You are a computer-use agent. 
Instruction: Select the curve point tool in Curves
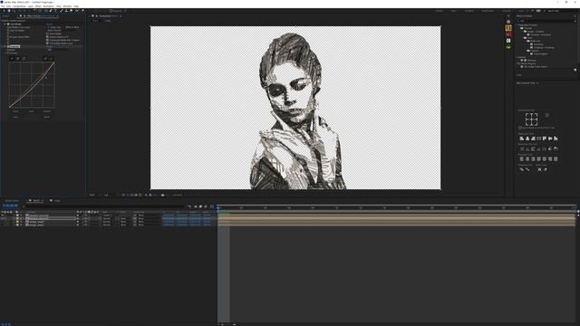[x=45, y=58]
